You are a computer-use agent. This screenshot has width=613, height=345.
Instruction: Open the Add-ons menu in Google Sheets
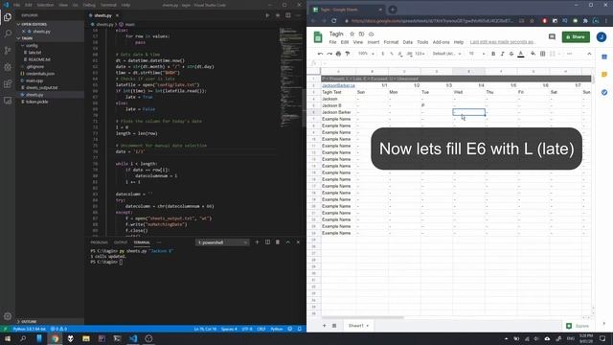pyautogui.click(x=441, y=42)
